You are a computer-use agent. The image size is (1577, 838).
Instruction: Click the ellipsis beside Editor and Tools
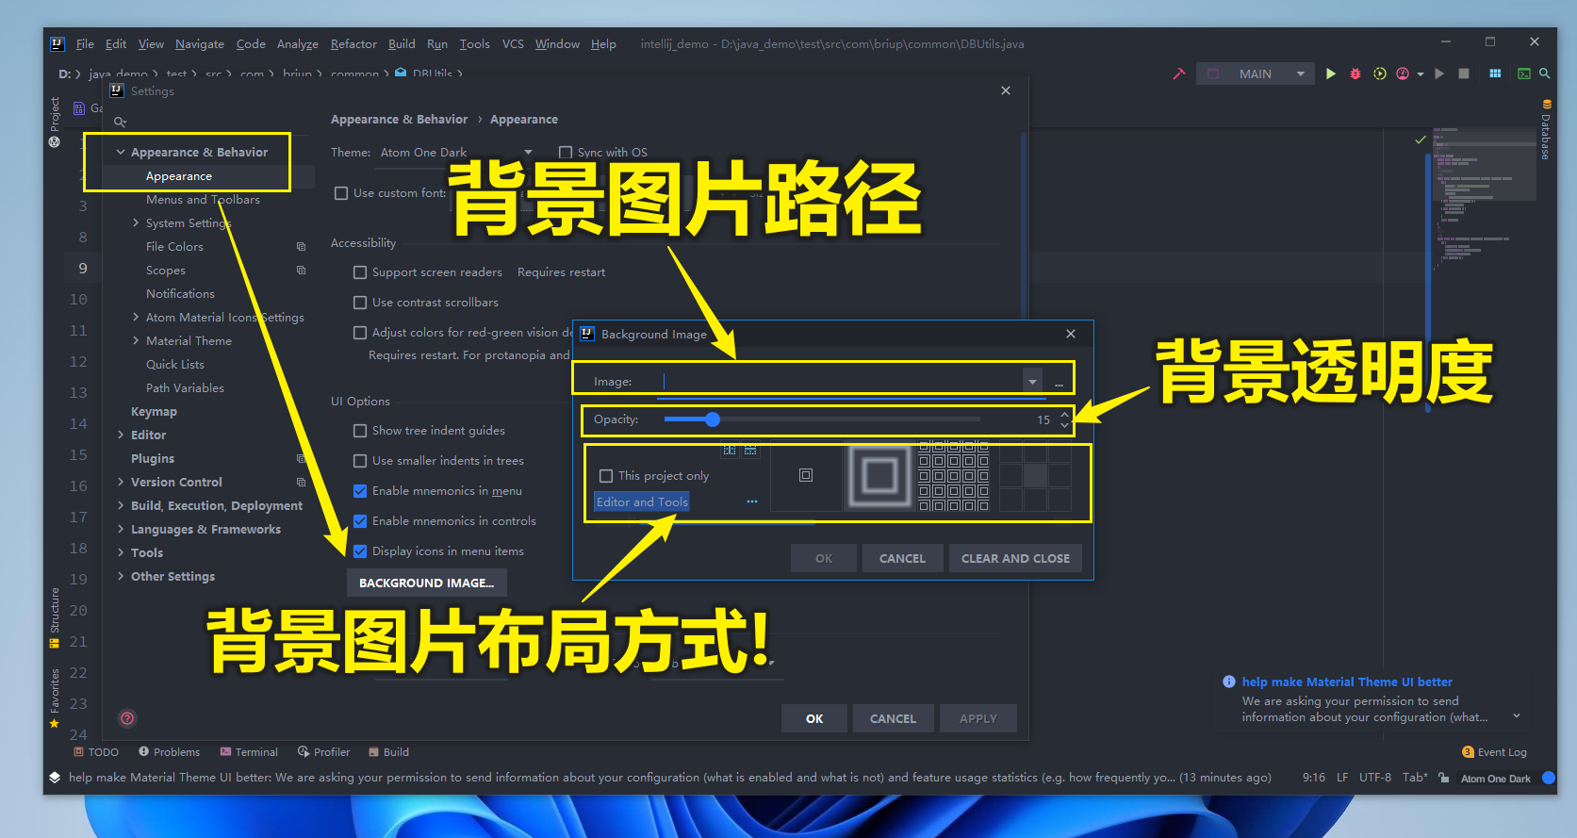click(x=752, y=501)
